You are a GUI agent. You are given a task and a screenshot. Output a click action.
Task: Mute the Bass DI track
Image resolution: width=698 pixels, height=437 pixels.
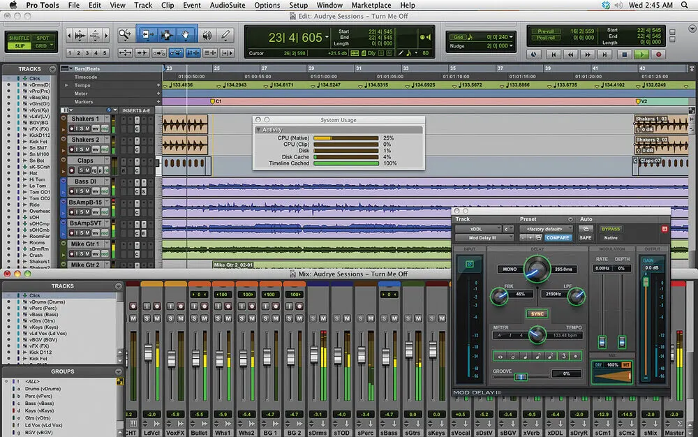tap(87, 189)
